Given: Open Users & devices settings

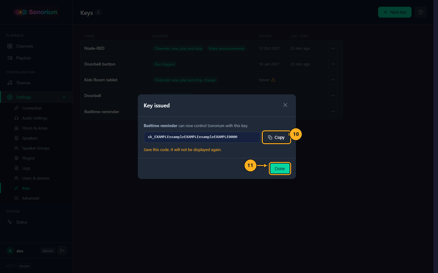Looking at the screenshot, I should tap(36, 178).
